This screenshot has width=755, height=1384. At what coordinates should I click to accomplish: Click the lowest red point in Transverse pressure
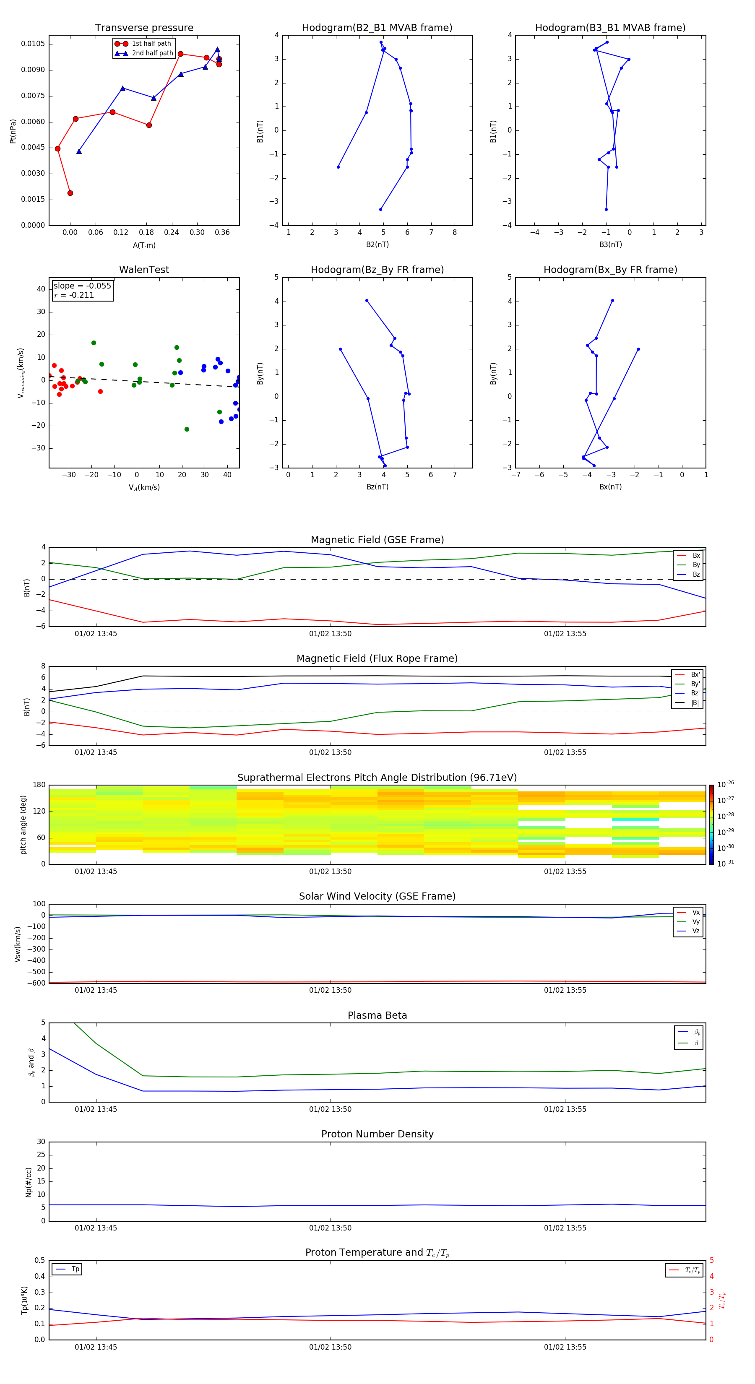pos(70,193)
